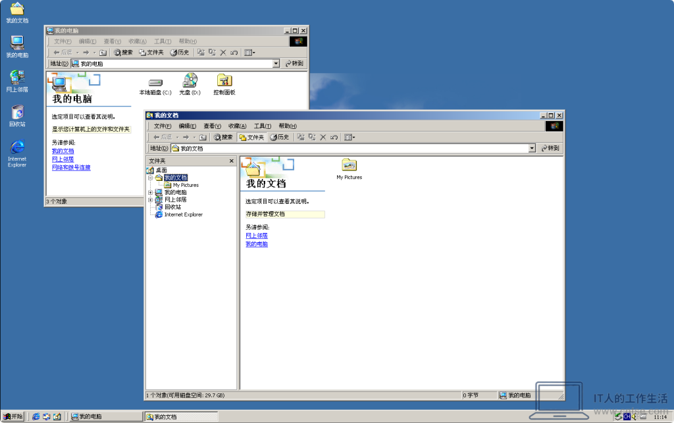Open 文件(F) menu in 我的文档 window
The height and width of the screenshot is (423, 674).
tap(163, 126)
